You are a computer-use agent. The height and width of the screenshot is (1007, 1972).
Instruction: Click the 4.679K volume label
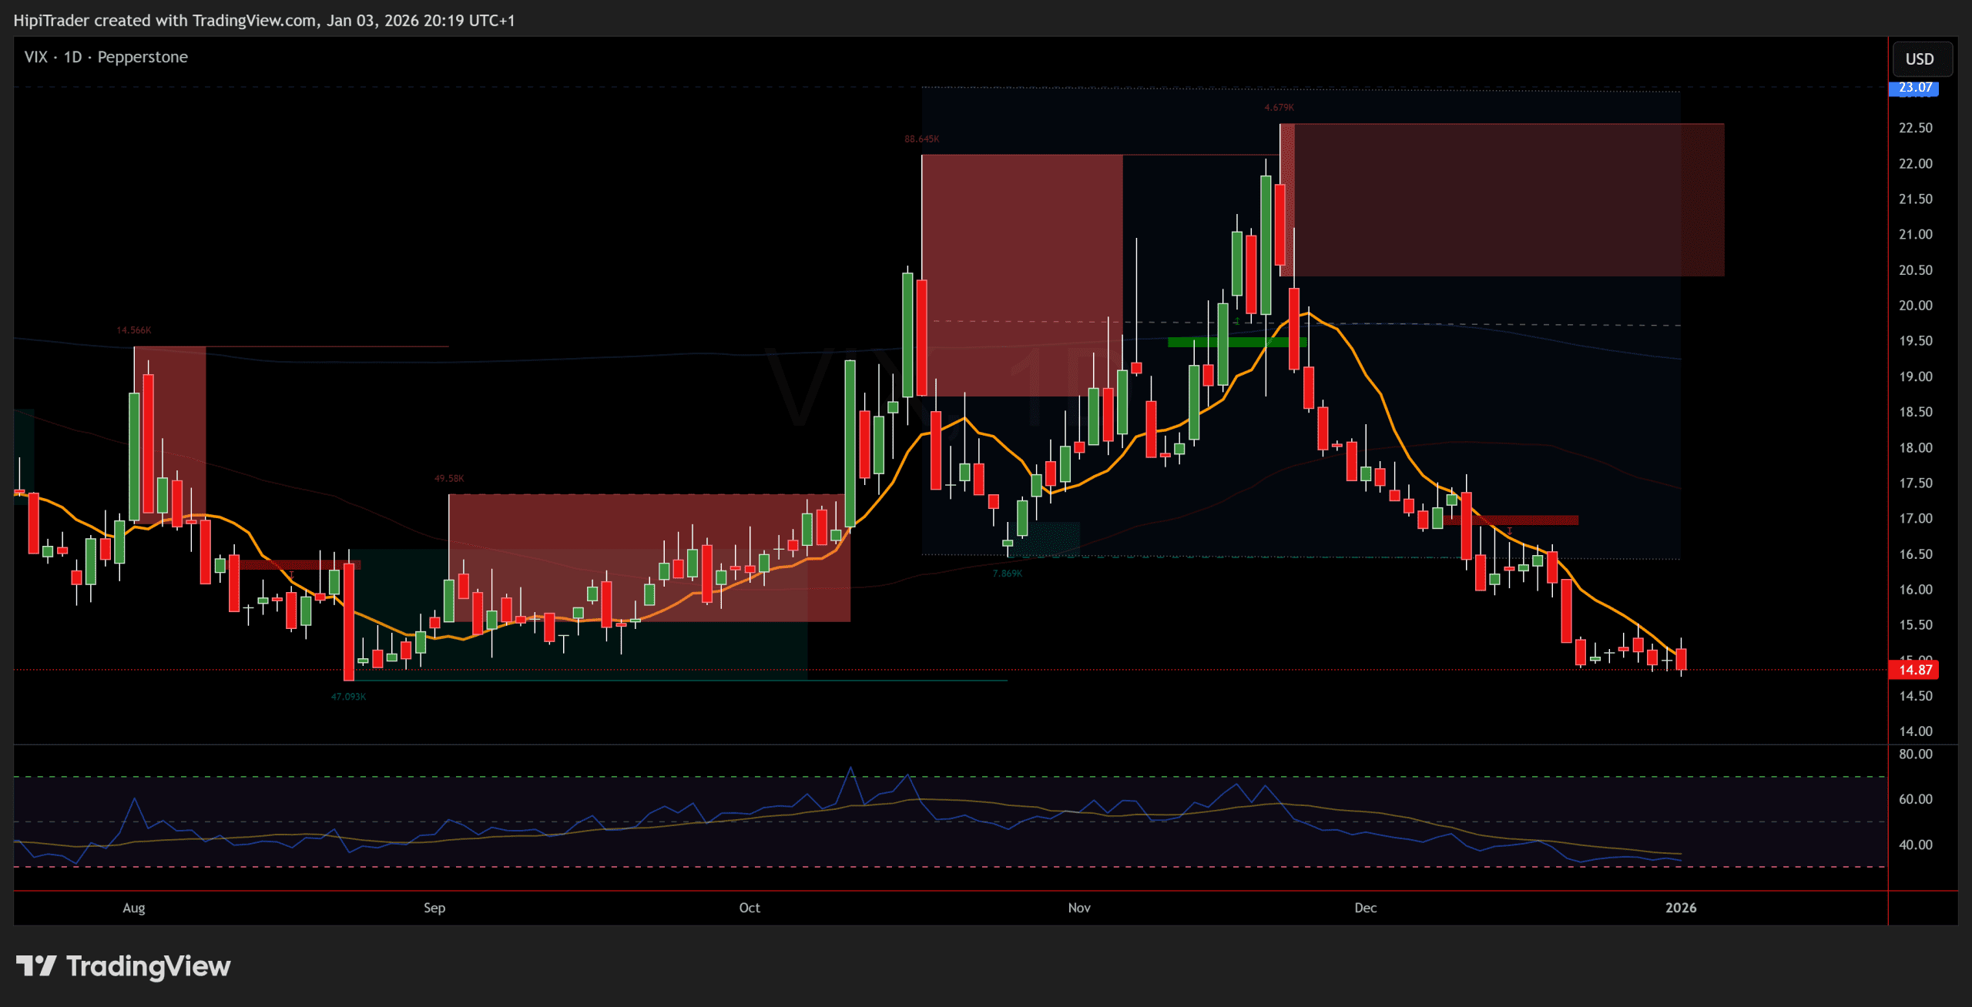point(1279,108)
